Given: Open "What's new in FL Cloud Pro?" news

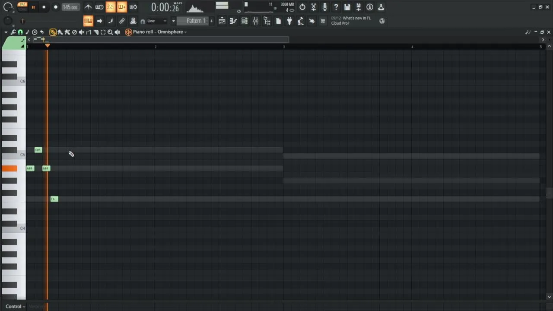Looking at the screenshot, I should coord(351,21).
